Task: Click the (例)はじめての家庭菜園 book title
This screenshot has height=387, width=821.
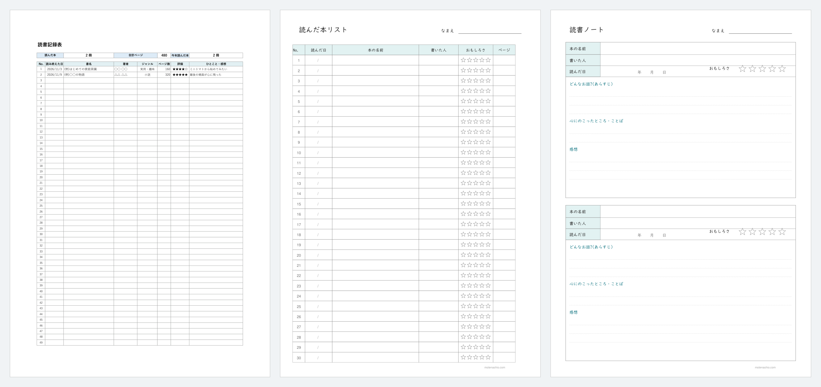Action: click(80, 69)
